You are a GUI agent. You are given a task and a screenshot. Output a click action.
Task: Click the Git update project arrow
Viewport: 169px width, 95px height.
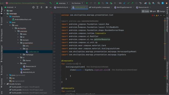124,3
